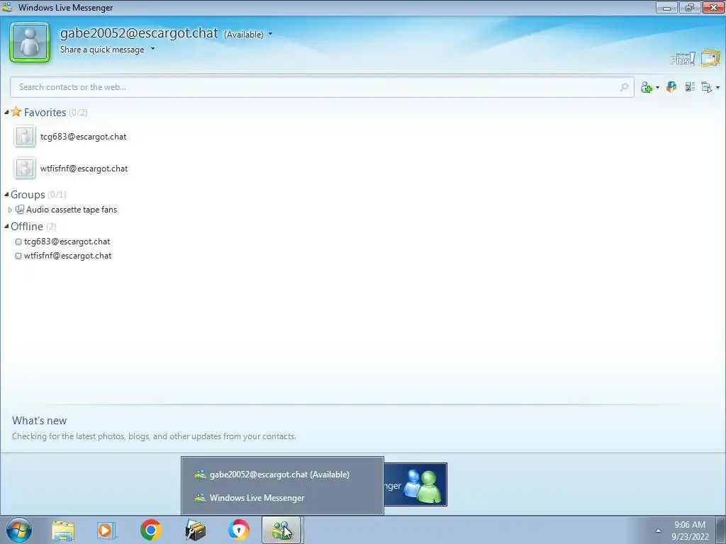The width and height of the screenshot is (726, 544).
Task: Click the status icon beside offline wtfisfnf
Action: (x=18, y=256)
